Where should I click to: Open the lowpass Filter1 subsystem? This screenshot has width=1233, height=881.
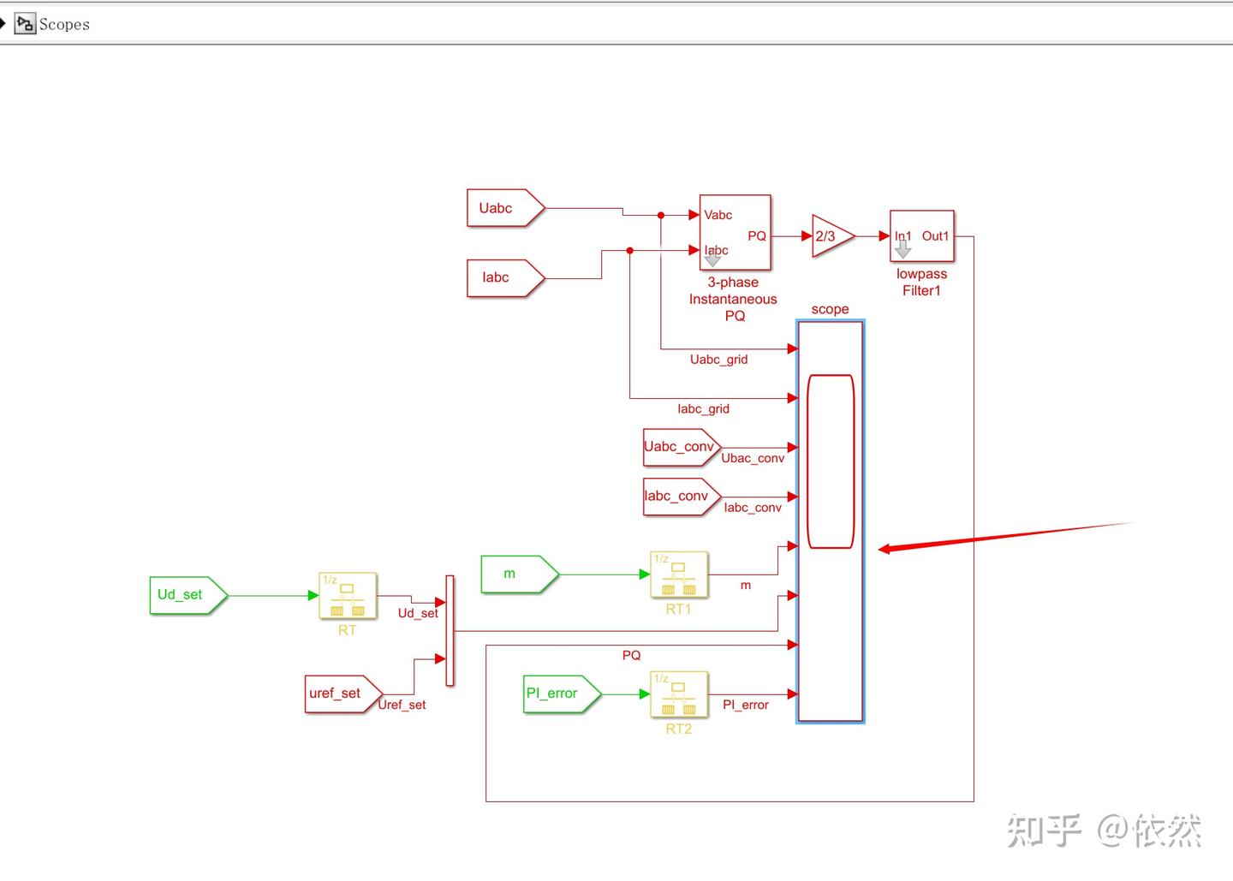[x=922, y=236]
